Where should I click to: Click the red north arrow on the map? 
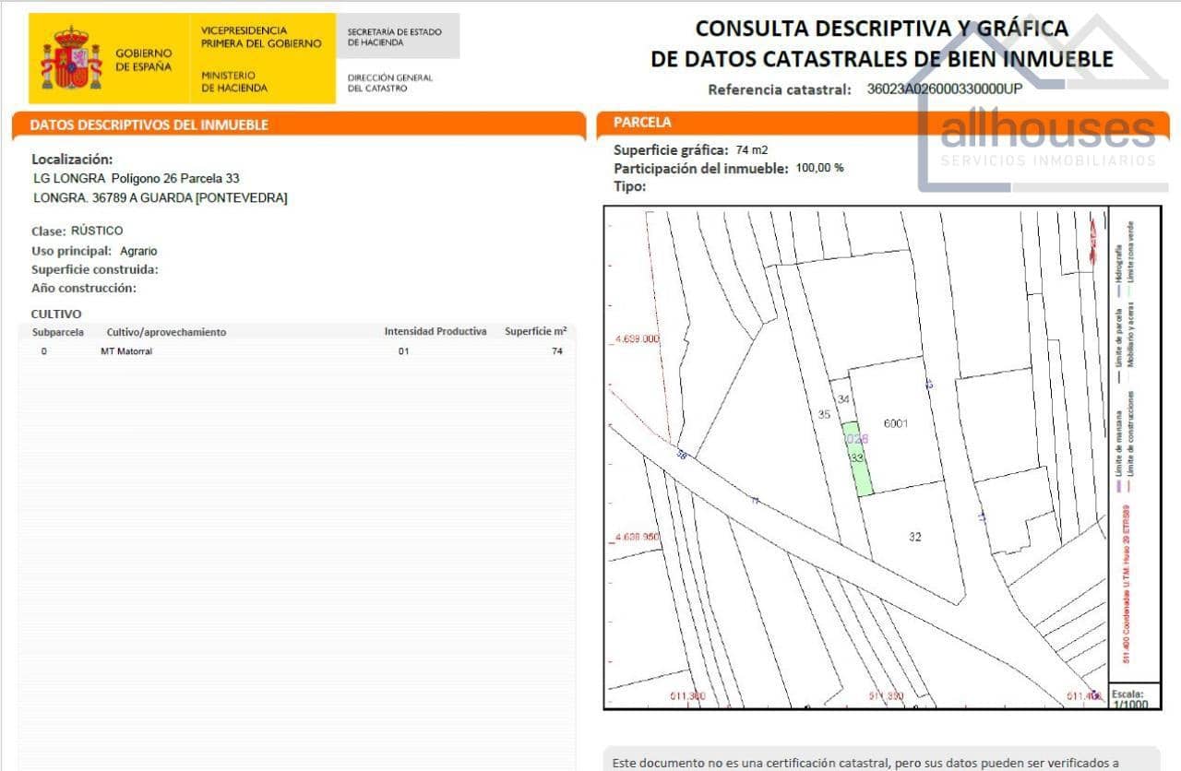click(1093, 238)
